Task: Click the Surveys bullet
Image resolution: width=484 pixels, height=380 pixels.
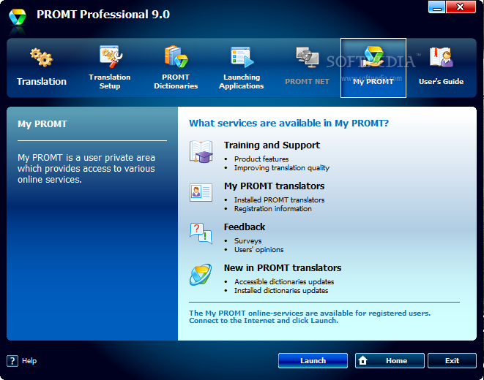Action: 248,241
